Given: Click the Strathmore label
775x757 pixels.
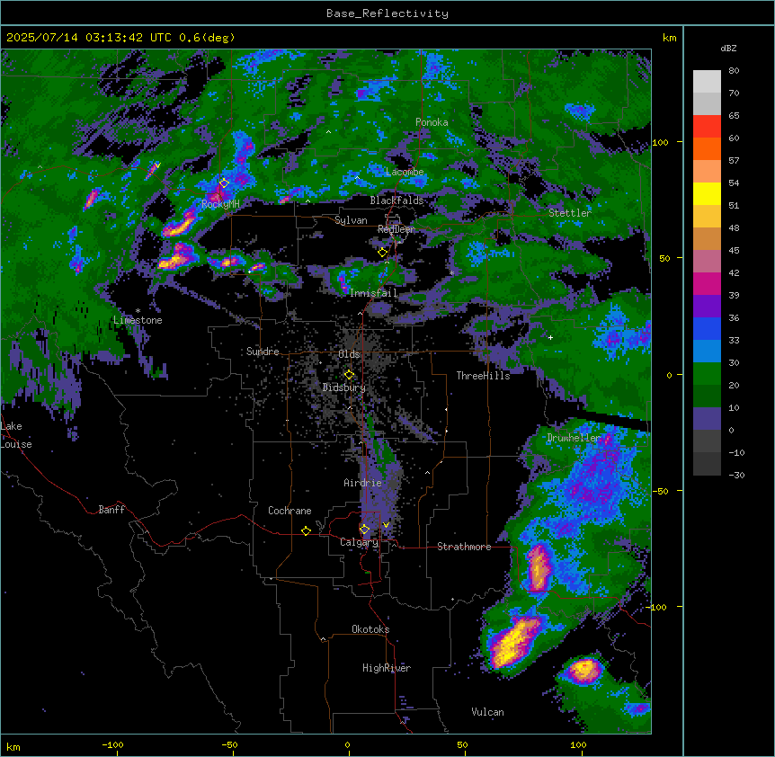Looking at the screenshot, I should tap(464, 547).
